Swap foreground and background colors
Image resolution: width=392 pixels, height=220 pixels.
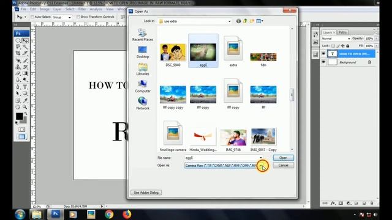tap(26, 114)
